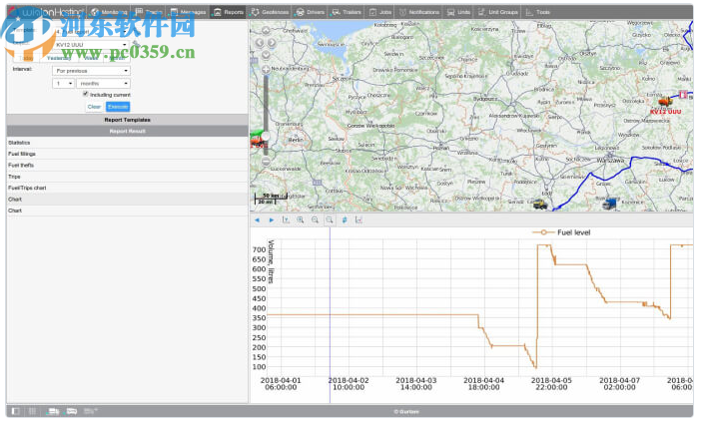Image resolution: width=713 pixels, height=421 pixels.
Task: Click the bottom bar panel layout icon
Action: (x=15, y=411)
